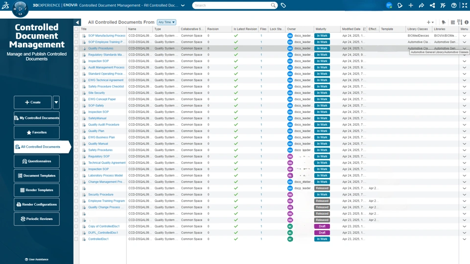The height and width of the screenshot is (264, 470).
Task: Sort by the Maturity column header
Action: click(321, 29)
